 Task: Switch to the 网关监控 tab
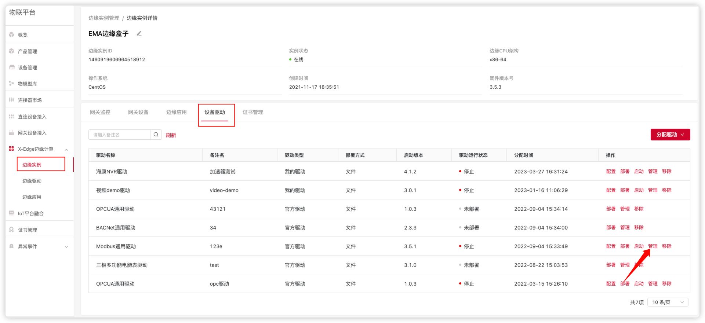coord(100,112)
